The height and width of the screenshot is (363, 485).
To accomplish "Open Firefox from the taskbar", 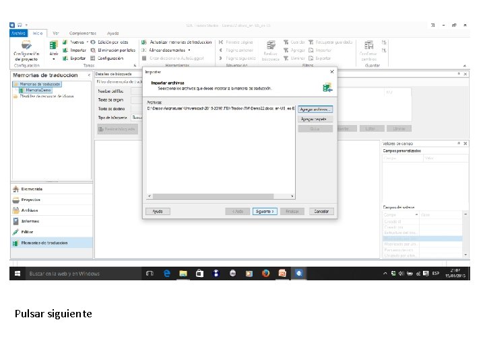I will pyautogui.click(x=265, y=274).
